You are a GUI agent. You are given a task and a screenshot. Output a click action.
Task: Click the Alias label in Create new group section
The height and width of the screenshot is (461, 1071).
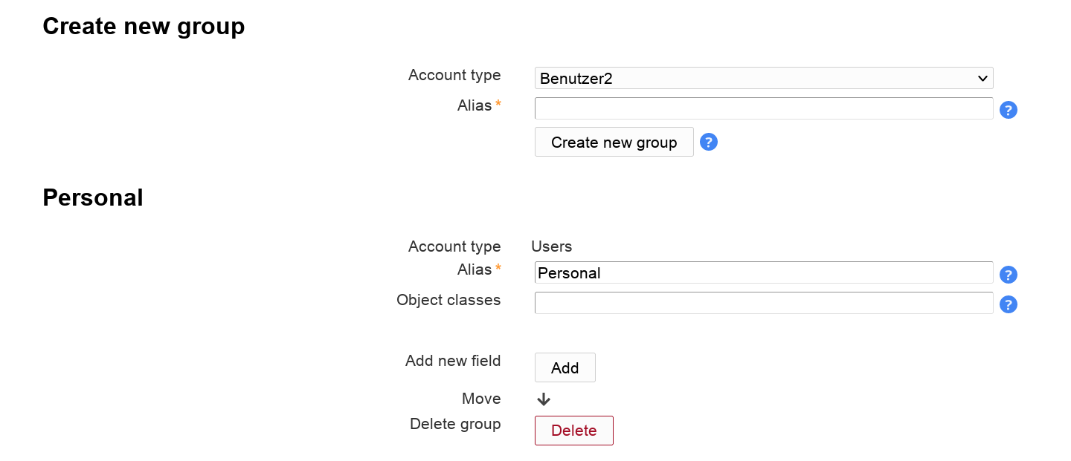click(474, 105)
